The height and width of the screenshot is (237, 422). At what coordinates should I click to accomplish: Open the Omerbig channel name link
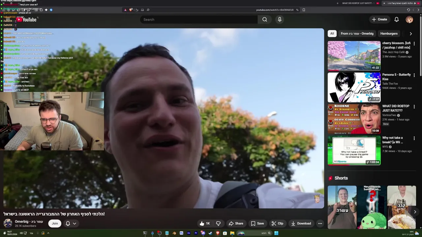(29, 222)
